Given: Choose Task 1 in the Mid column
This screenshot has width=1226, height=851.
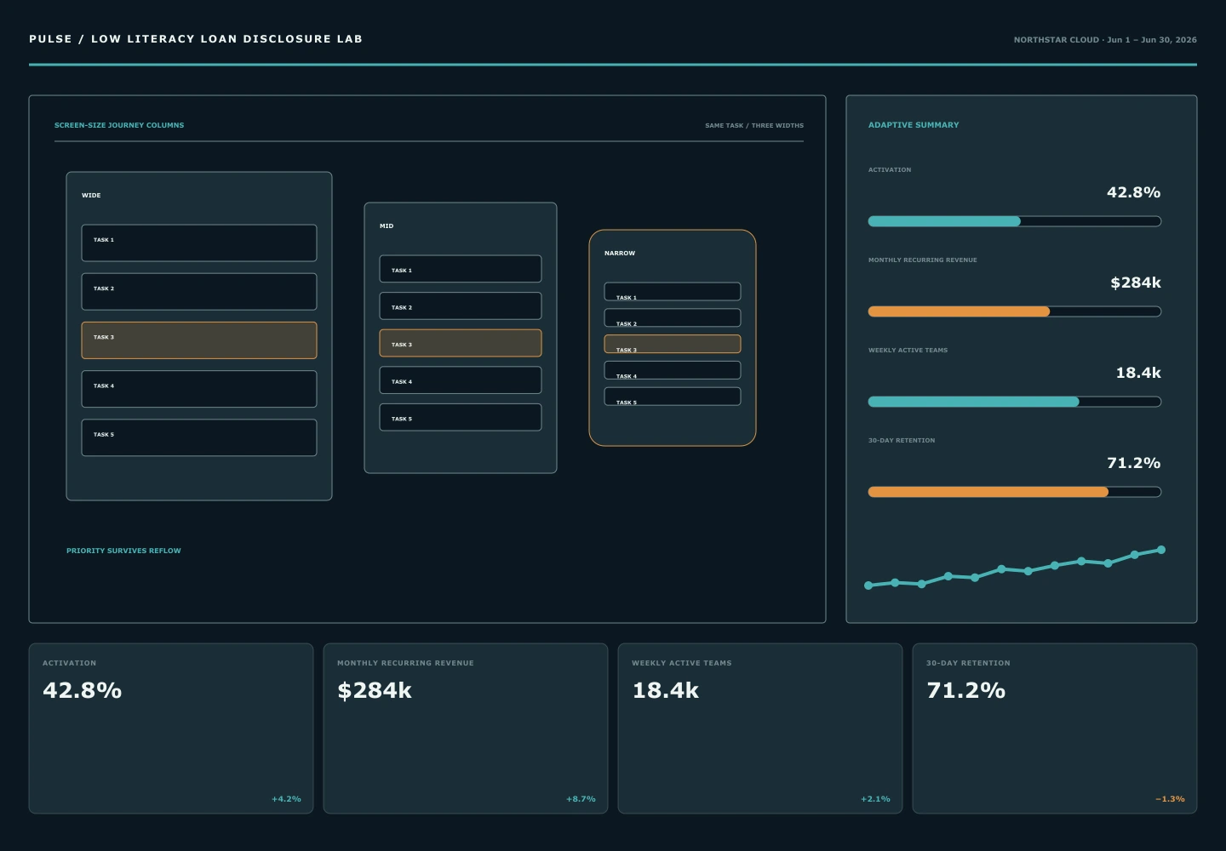Looking at the screenshot, I should [x=461, y=269].
